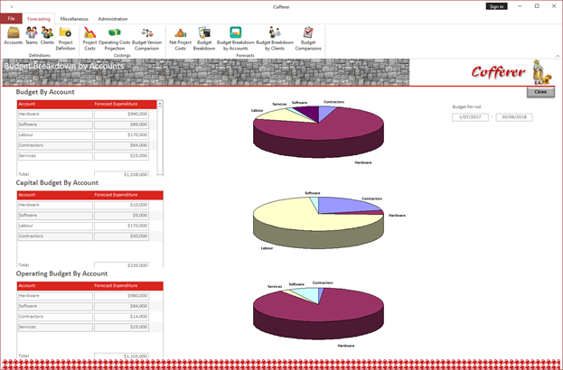Screen dimensions: 563x370
Task: Collapse the ribbon with the chevron
Action: click(x=558, y=56)
